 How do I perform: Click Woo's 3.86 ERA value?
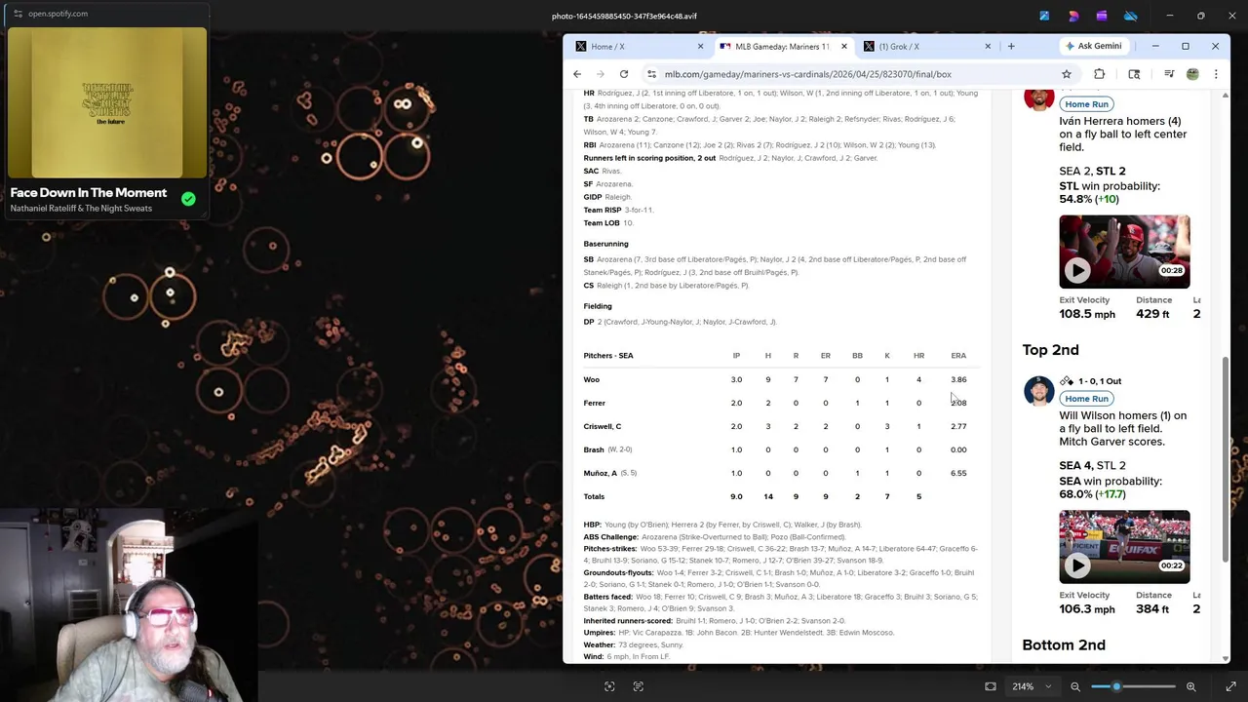tap(958, 379)
